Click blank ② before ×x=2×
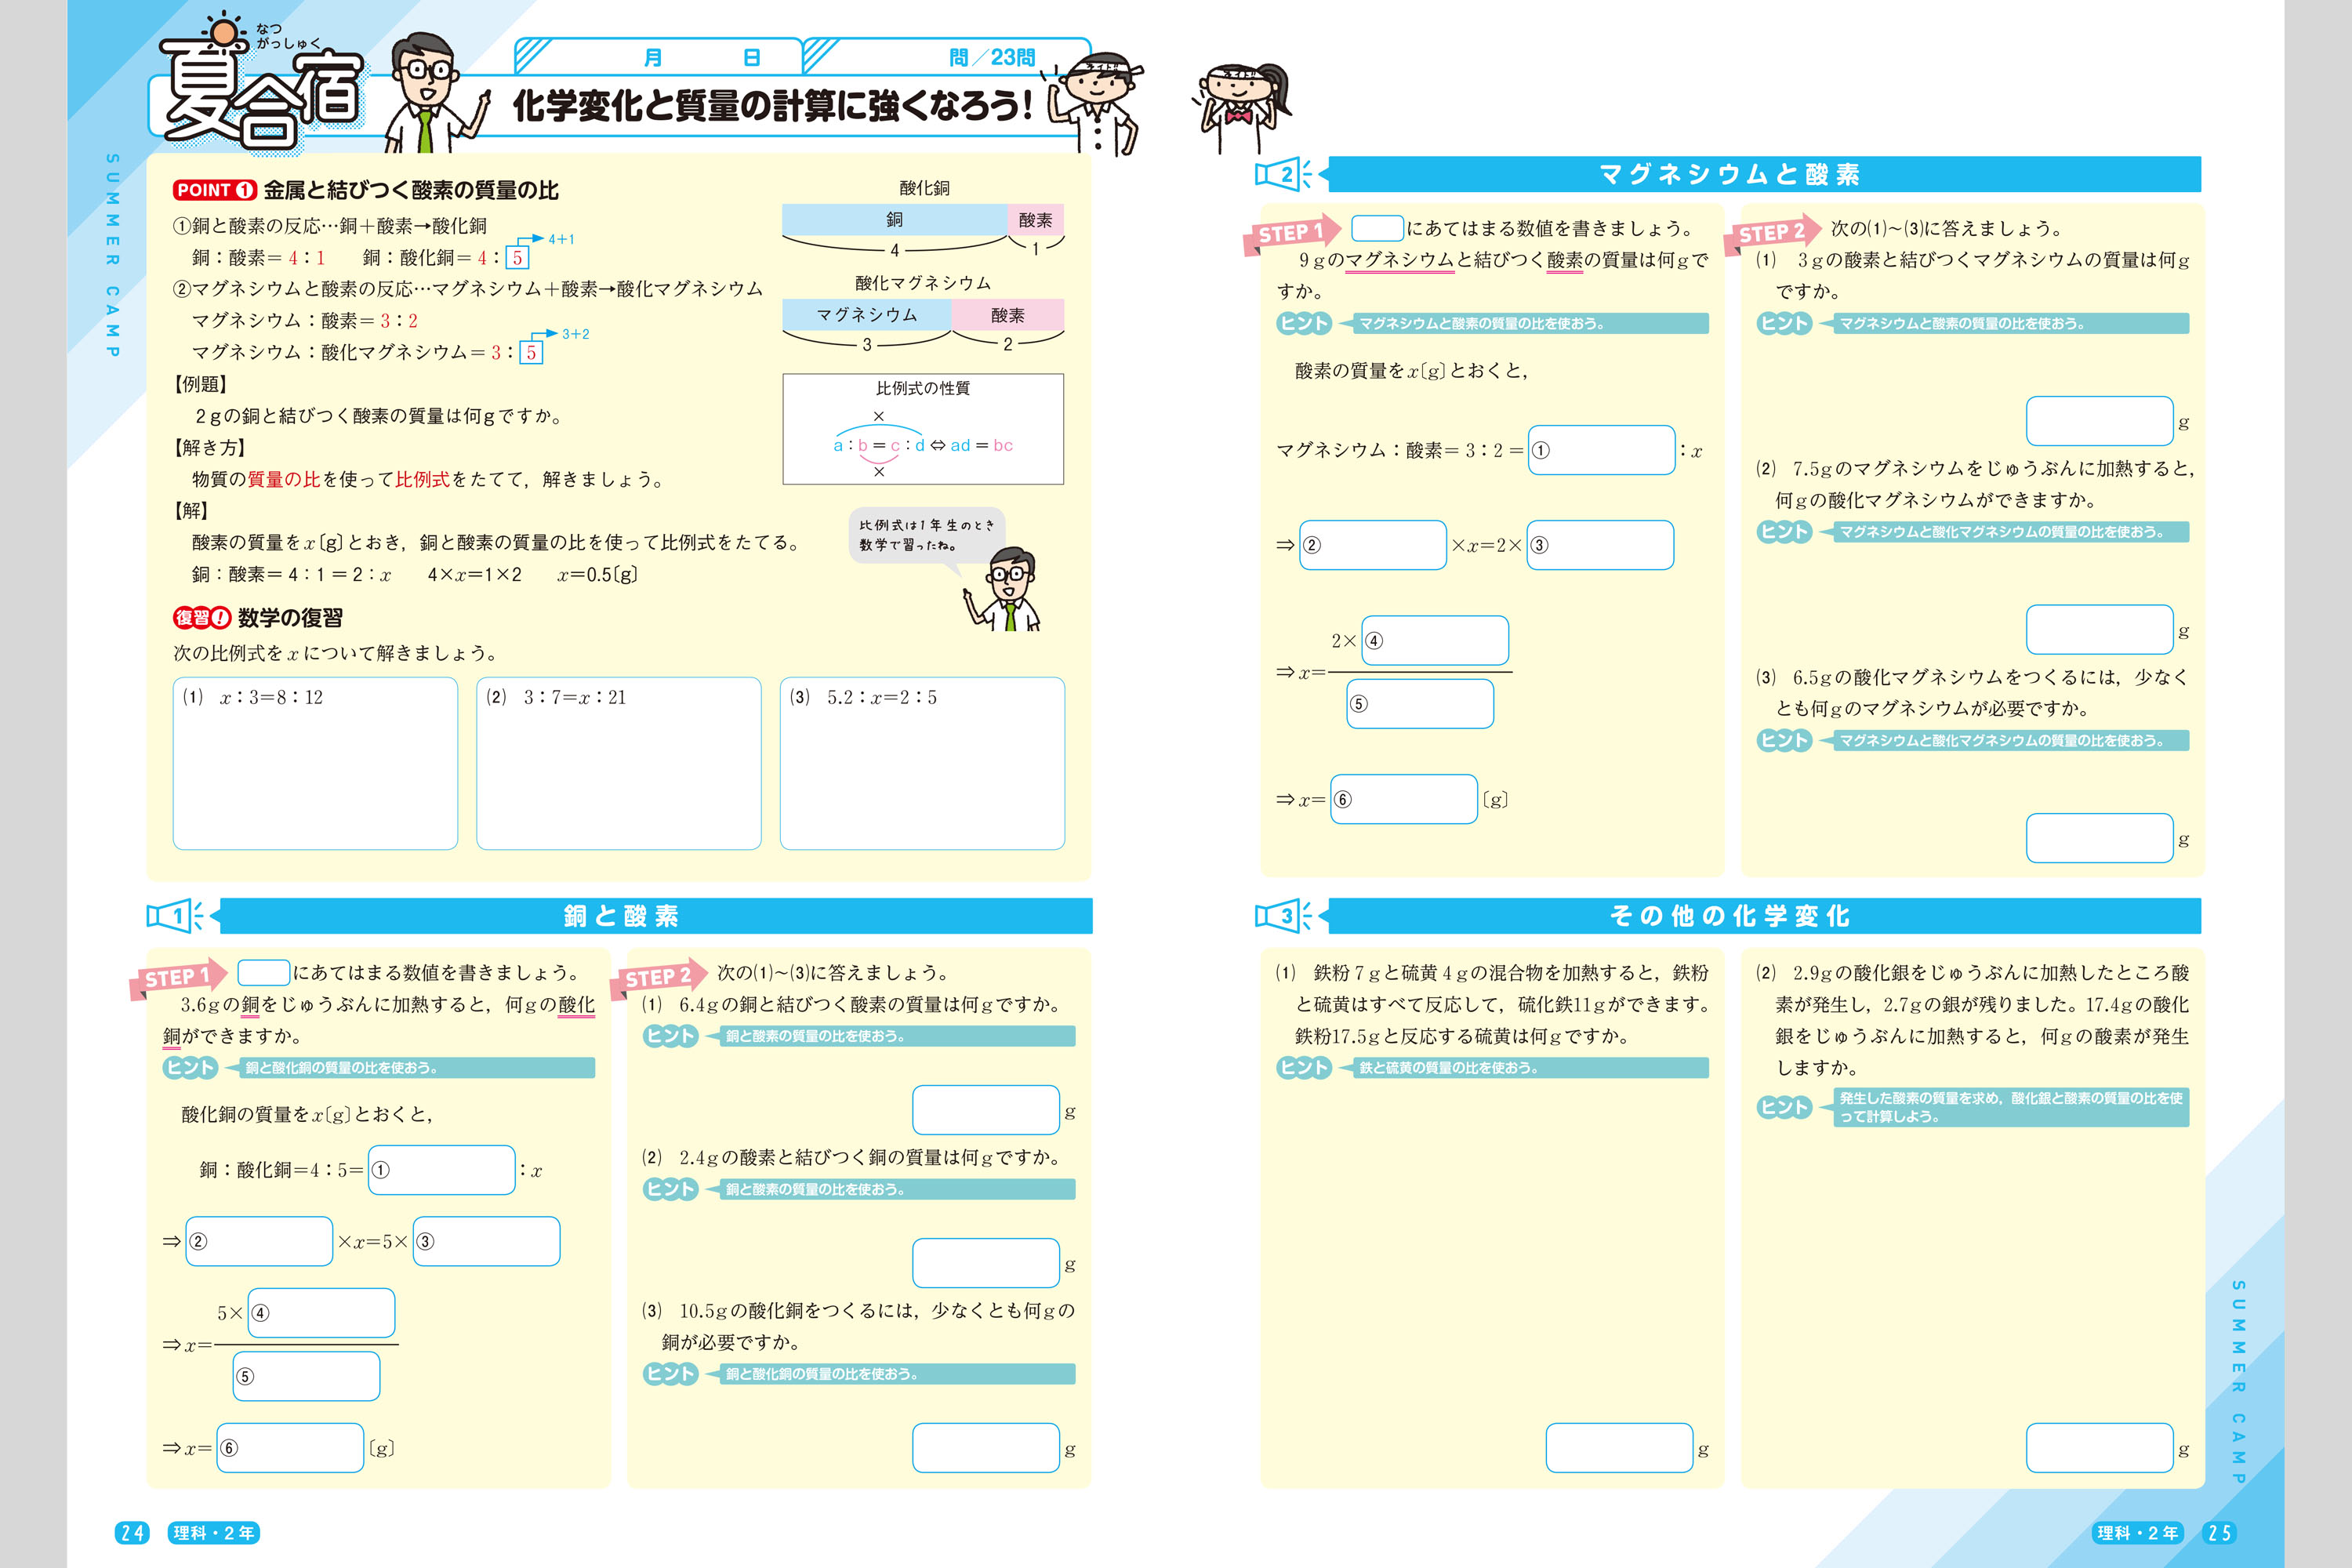 1373,545
